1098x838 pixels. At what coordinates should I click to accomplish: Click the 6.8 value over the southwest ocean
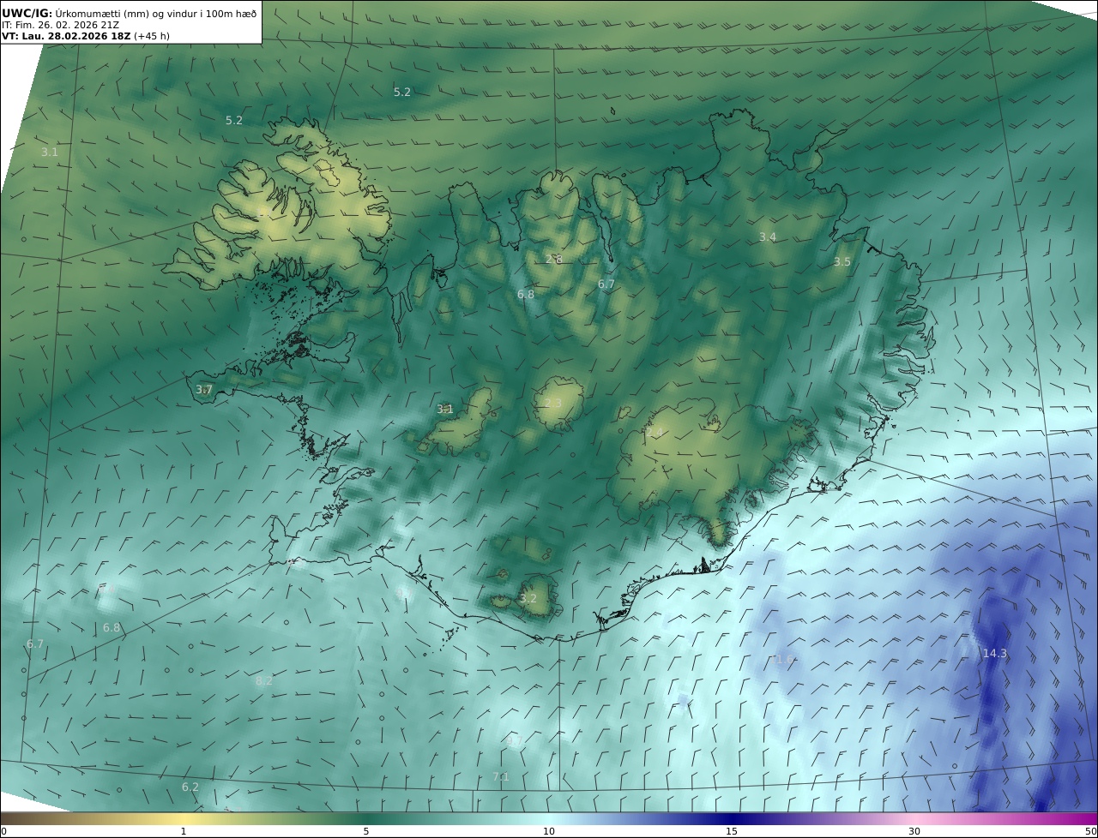point(112,627)
